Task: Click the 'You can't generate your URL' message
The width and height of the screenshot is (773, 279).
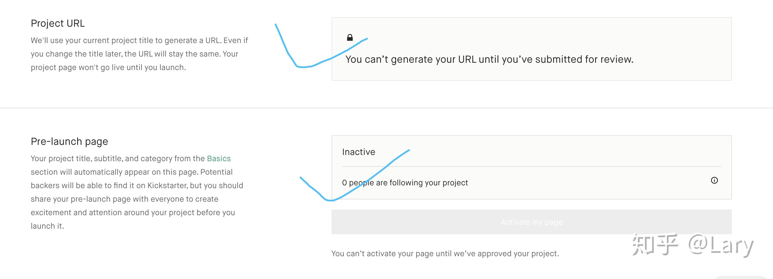Action: pyautogui.click(x=489, y=59)
